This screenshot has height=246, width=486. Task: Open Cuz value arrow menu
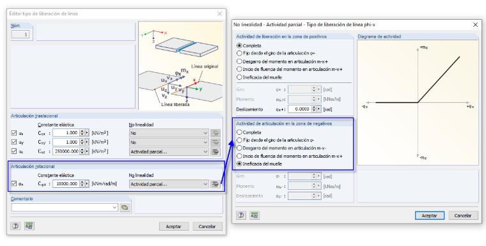pos(87,151)
